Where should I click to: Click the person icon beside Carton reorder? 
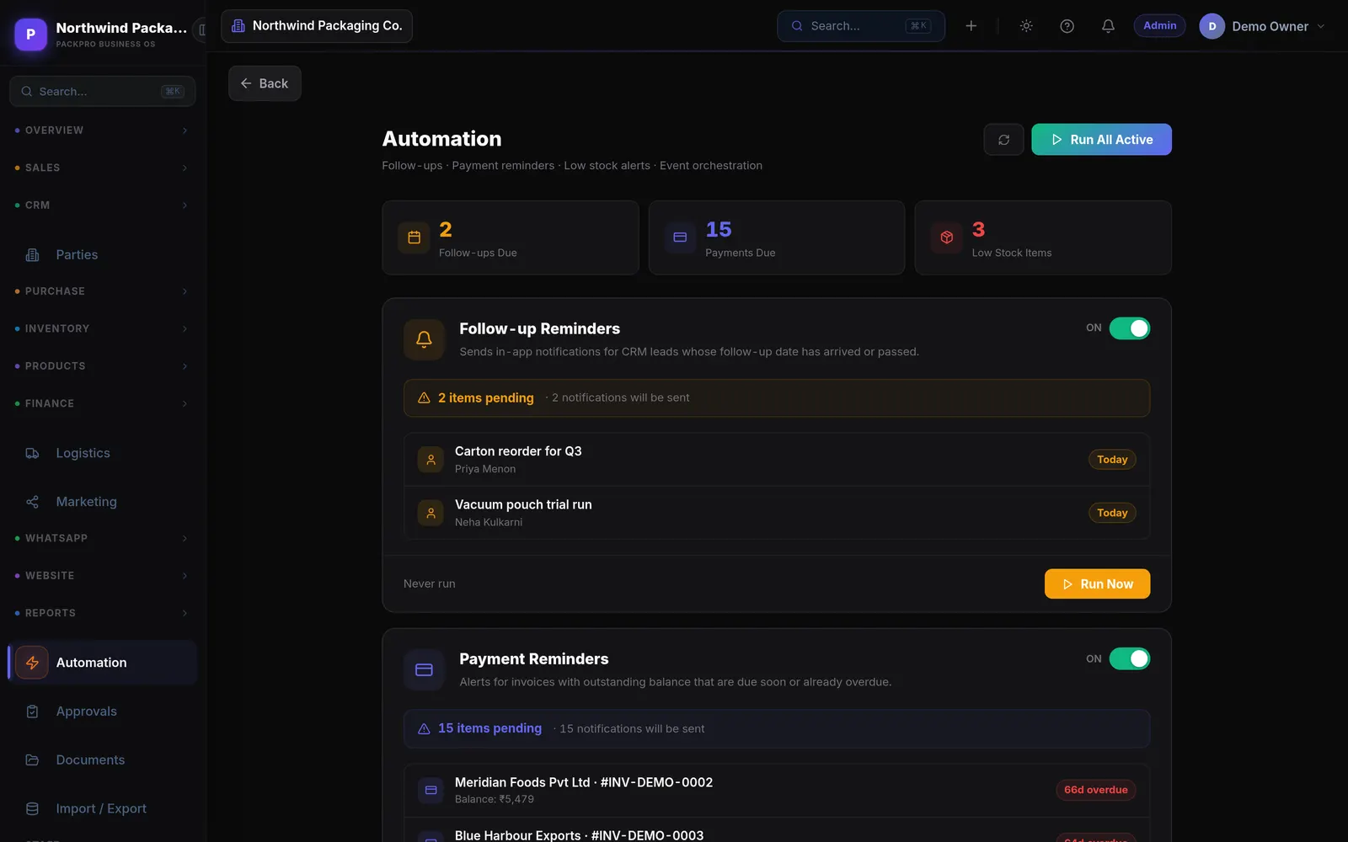[431, 460]
